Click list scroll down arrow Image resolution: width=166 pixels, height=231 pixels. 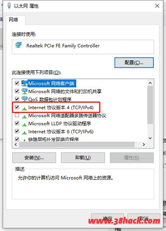click(150, 138)
